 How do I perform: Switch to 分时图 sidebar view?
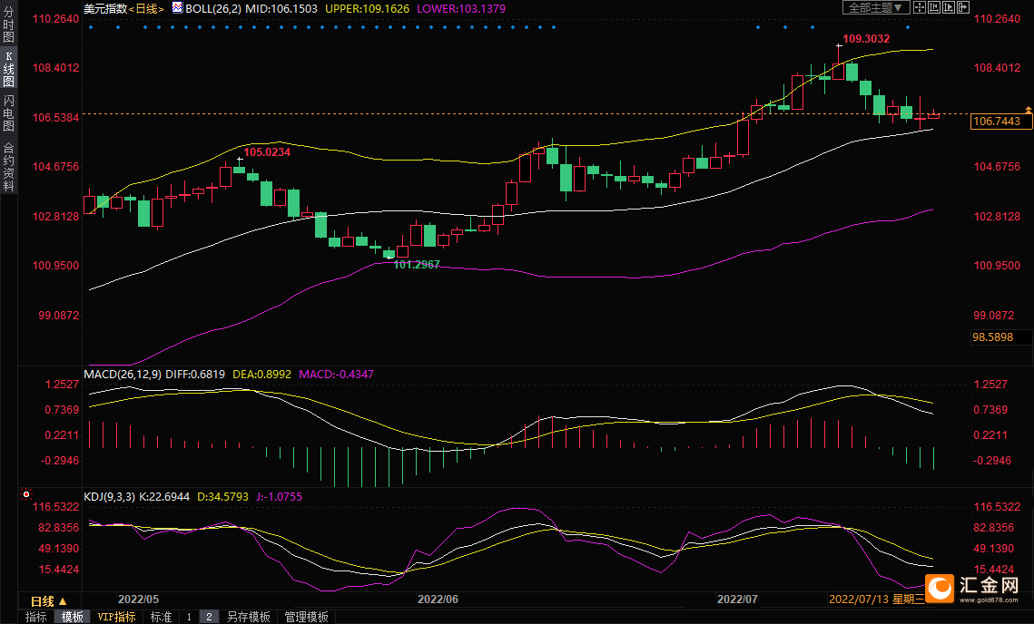coord(8,24)
